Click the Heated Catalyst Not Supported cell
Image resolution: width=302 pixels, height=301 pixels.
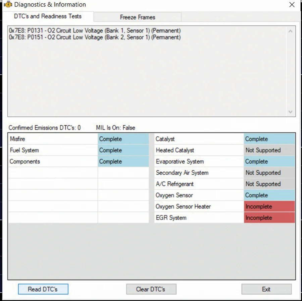click(x=269, y=150)
